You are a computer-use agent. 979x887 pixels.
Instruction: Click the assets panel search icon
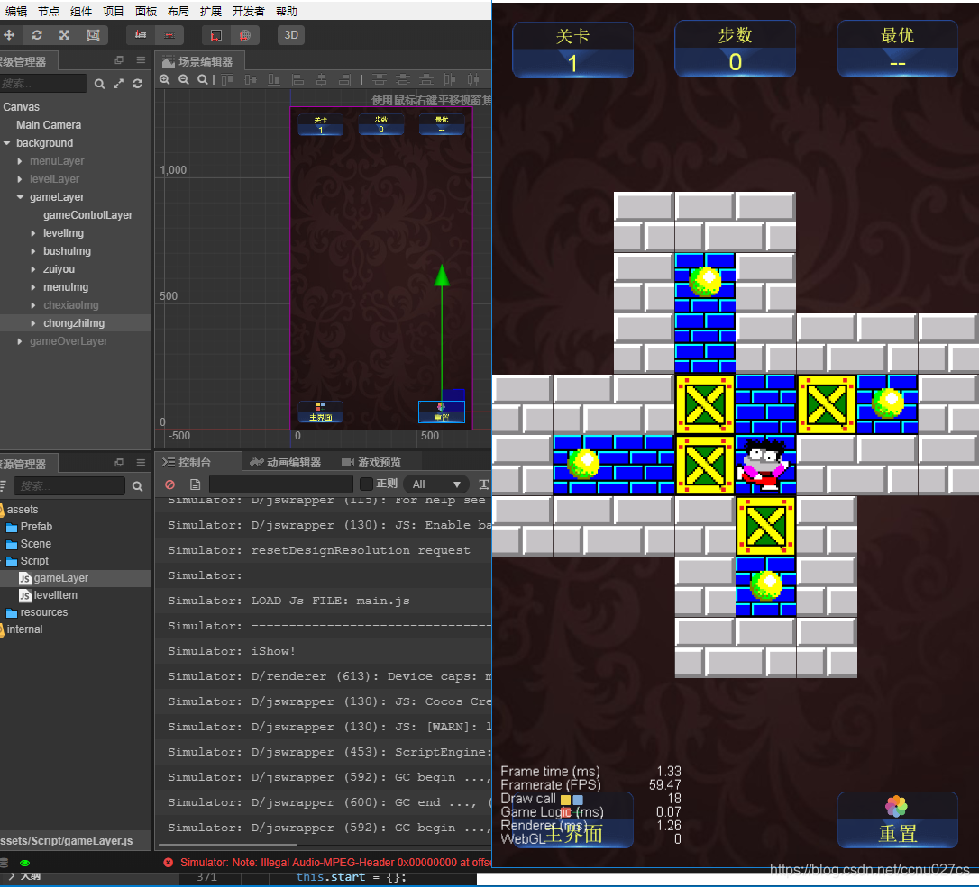tap(137, 486)
